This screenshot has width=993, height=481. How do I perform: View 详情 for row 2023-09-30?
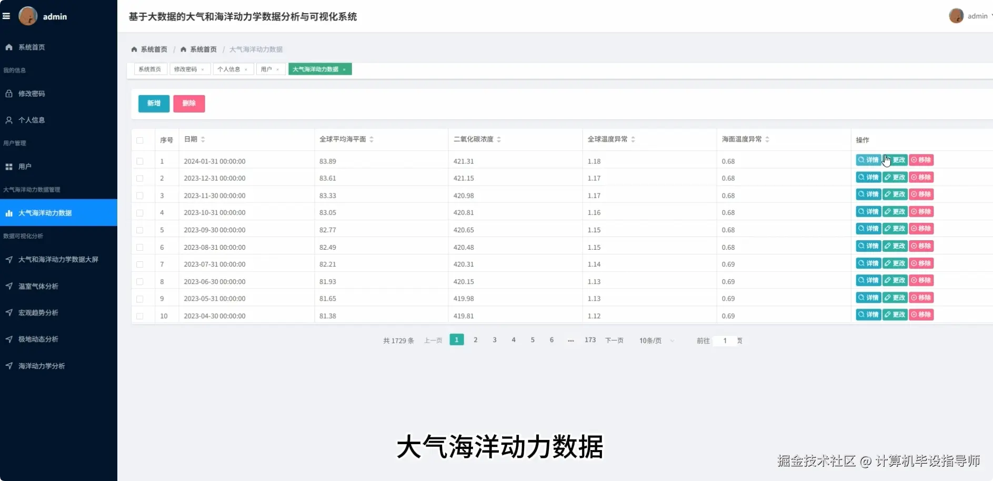pyautogui.click(x=868, y=229)
